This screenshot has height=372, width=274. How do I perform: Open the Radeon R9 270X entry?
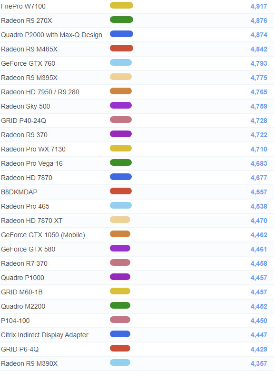pyautogui.click(x=26, y=20)
